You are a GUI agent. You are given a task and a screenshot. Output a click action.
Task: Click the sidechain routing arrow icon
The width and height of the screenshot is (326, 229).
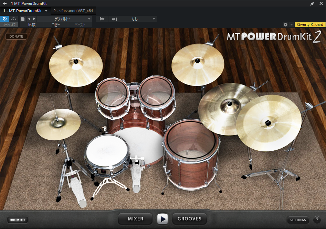coord(102,19)
